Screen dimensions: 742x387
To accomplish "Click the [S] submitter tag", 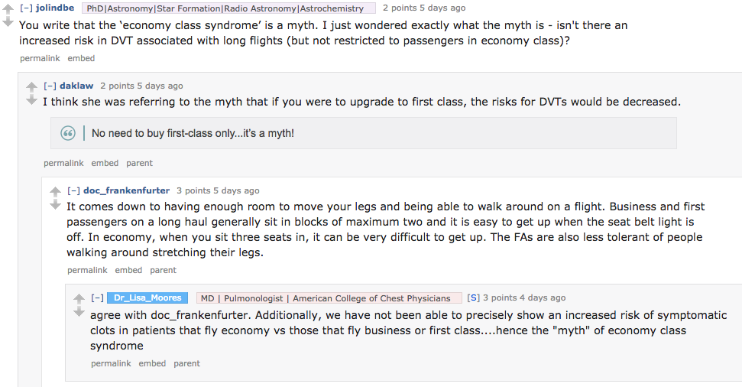I will [474, 298].
